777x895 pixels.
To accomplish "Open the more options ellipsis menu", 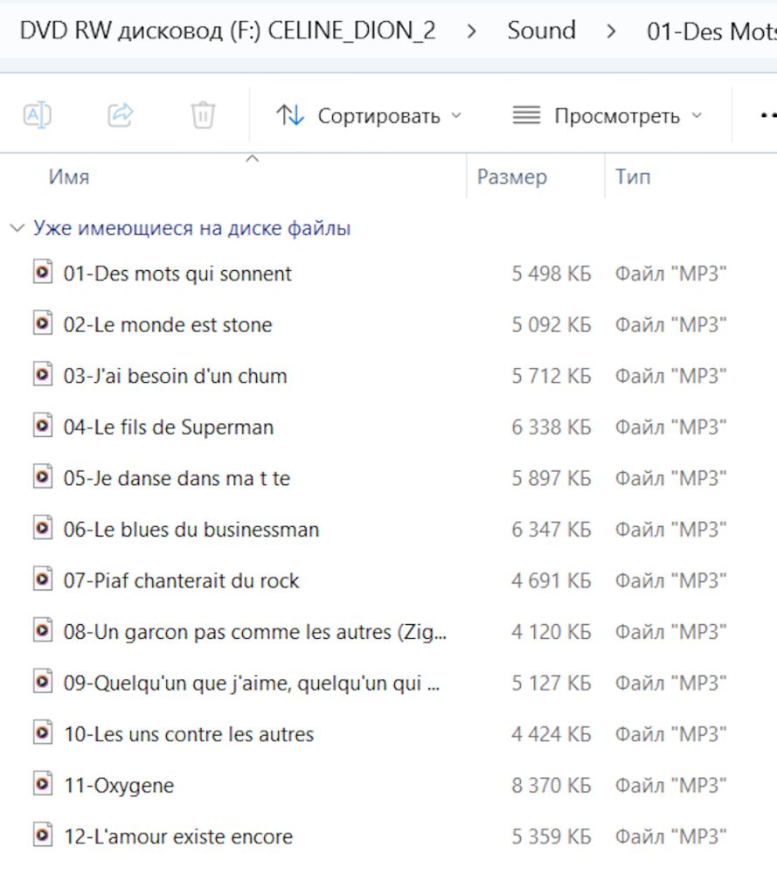I will click(768, 116).
